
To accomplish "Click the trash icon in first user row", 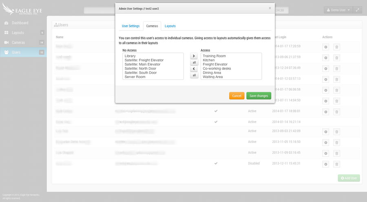I will 337,47.
